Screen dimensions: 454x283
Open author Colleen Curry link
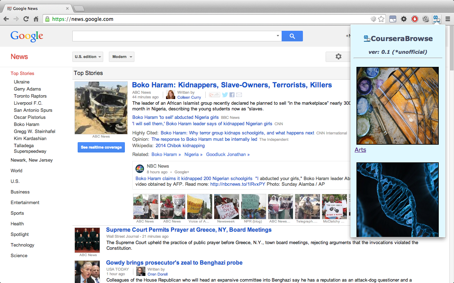(x=189, y=97)
